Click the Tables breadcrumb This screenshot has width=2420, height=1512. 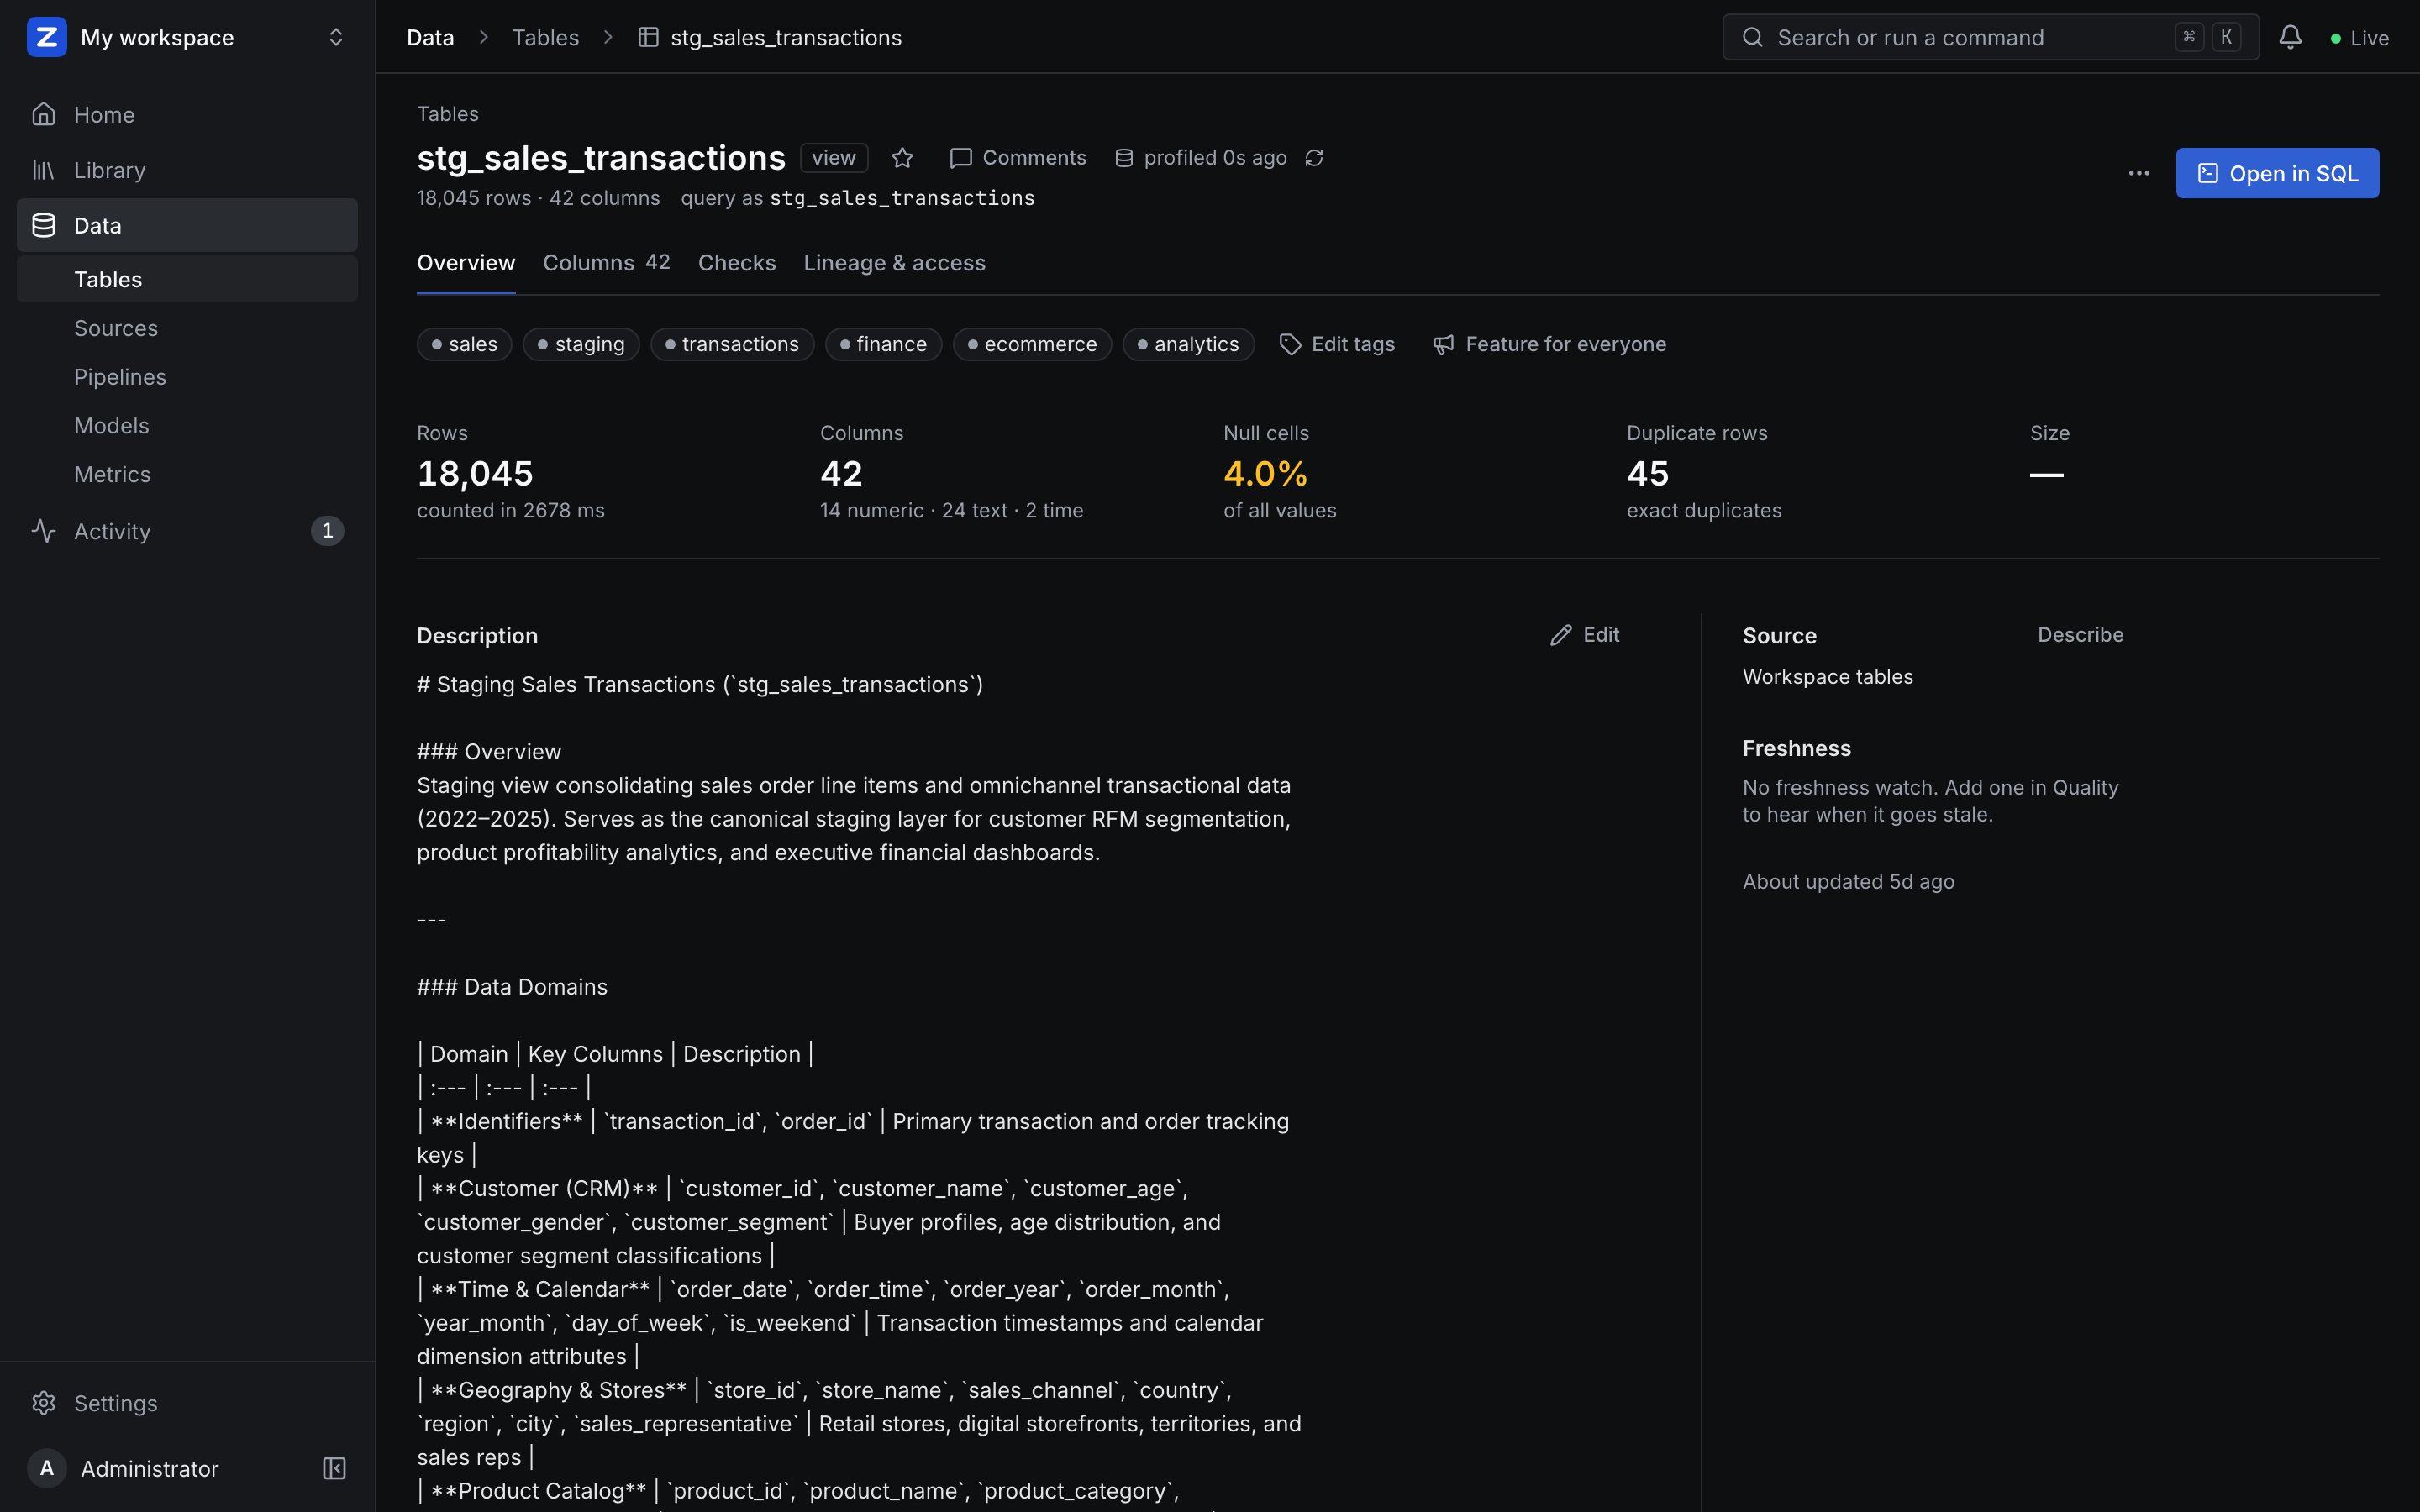point(545,37)
